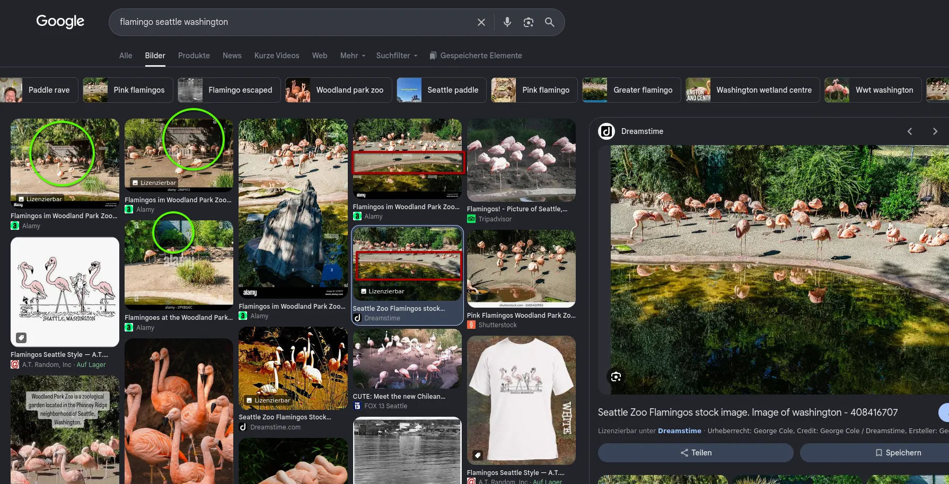Click the Lizenzierbar badge on Dreamstime selected thumbnail

[x=382, y=291]
